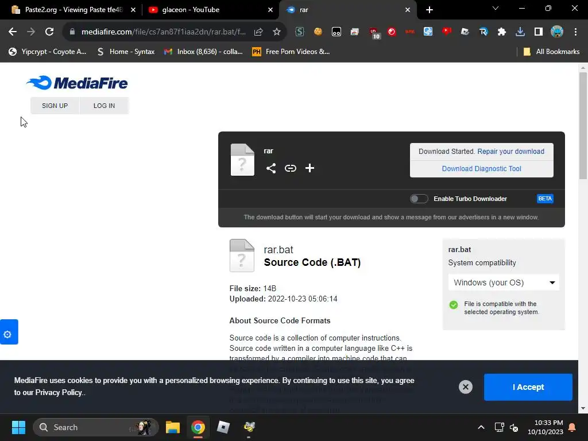Click the page vertical scrollbar thumb
588x441 pixels.
(583, 126)
